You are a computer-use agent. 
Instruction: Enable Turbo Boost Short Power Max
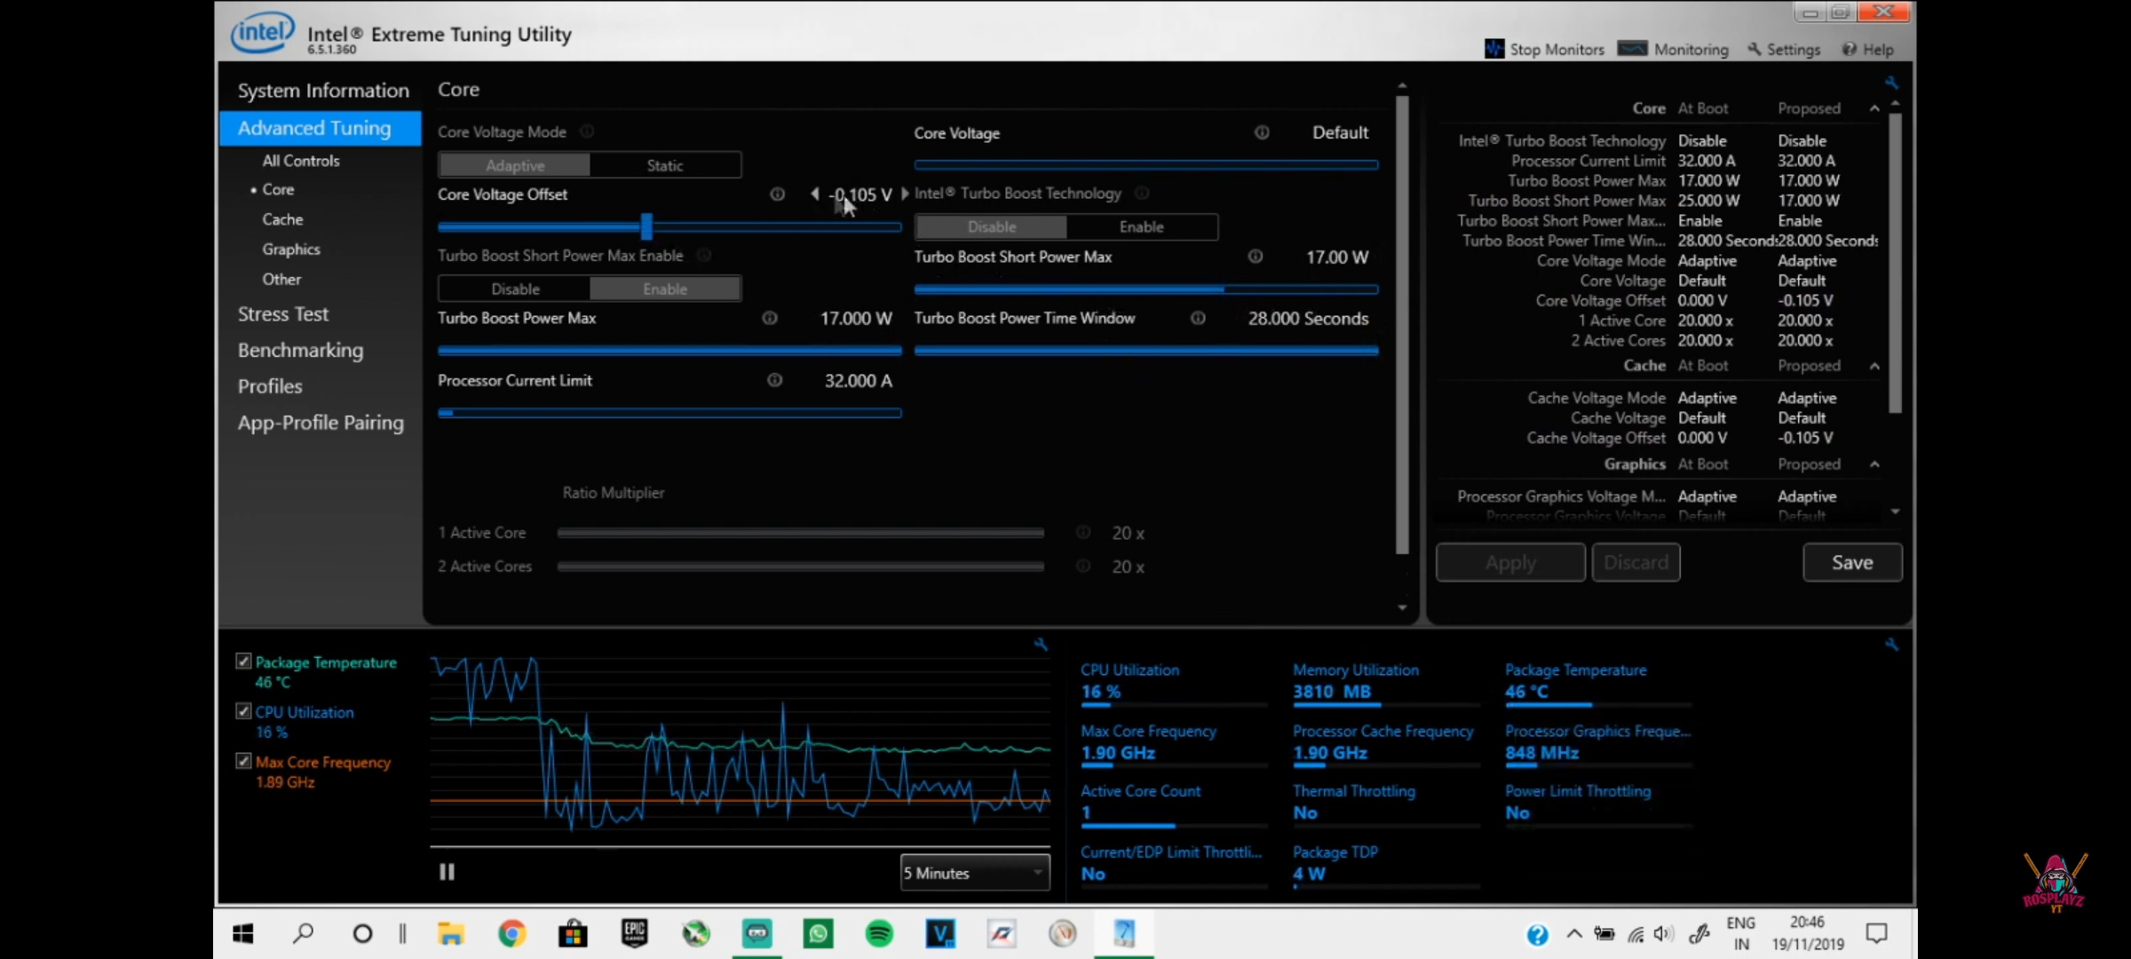(664, 288)
